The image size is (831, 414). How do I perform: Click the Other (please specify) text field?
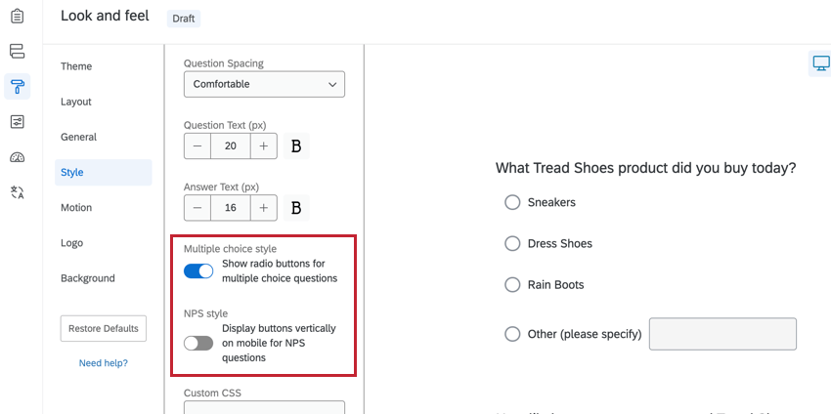click(x=722, y=334)
